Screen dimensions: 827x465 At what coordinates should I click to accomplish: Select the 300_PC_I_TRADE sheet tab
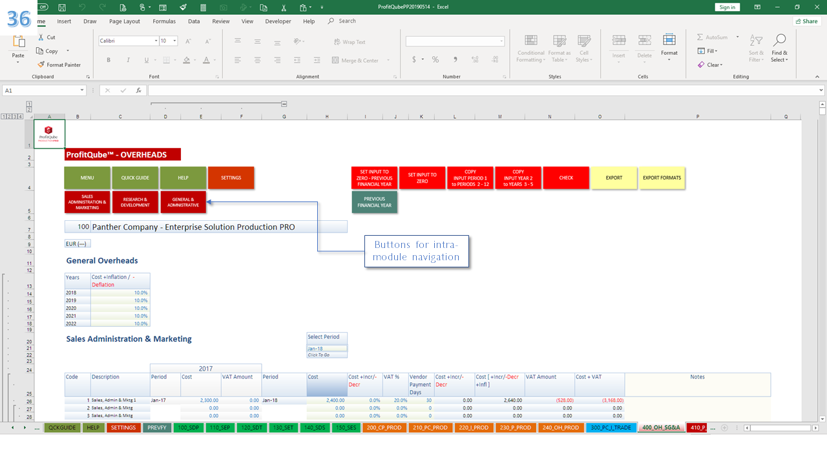click(x=611, y=428)
